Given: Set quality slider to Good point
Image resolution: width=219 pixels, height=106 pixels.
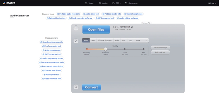Looking at the screenshot, I should [125, 49].
